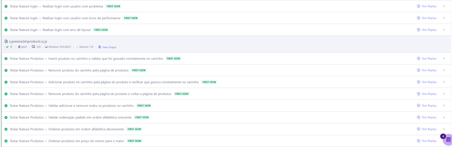Click the Electron 114 browser icon
452x147 pixels.
pyautogui.click(x=77, y=47)
